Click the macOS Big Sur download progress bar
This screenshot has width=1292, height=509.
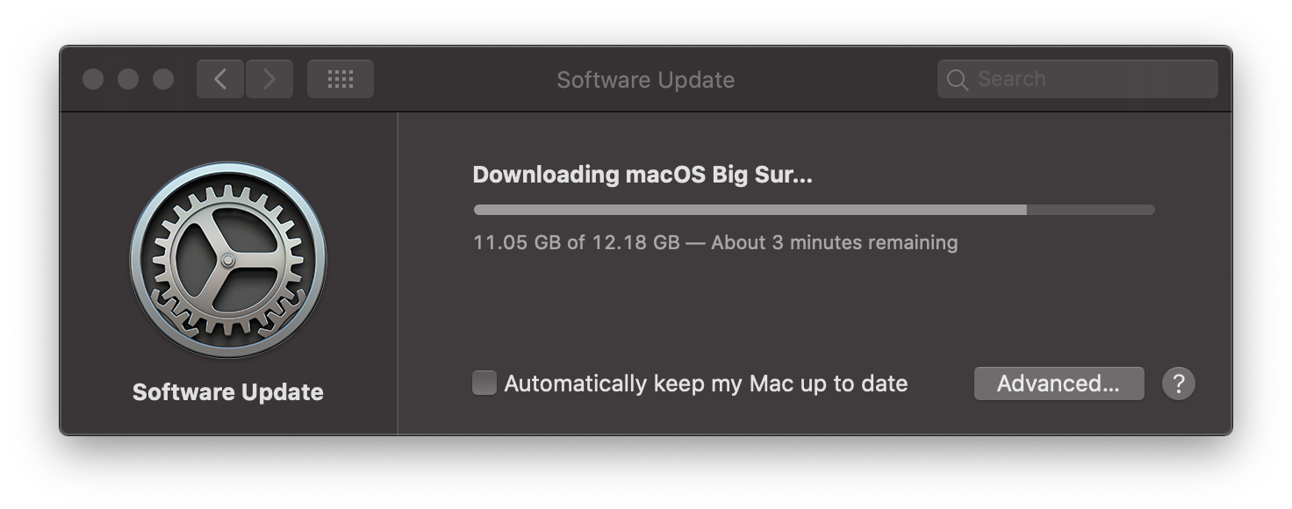[x=814, y=210]
